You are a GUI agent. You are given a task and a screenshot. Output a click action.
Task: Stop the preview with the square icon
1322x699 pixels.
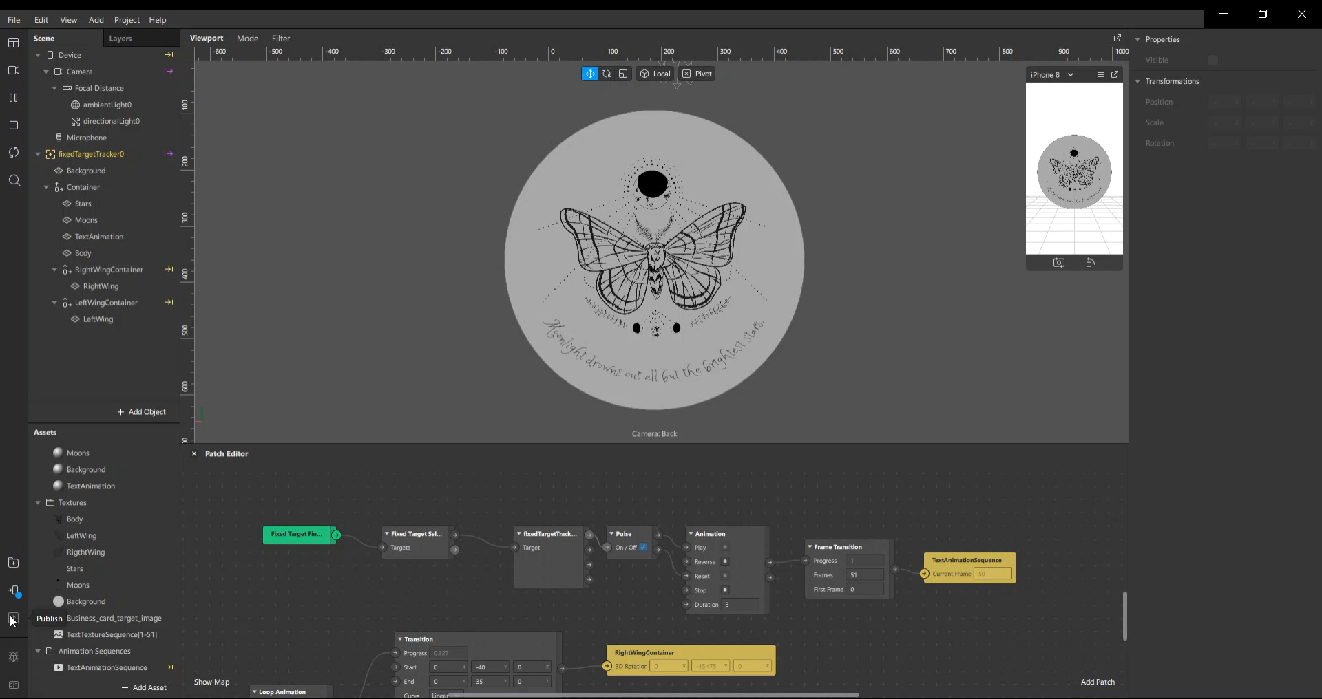click(x=13, y=125)
